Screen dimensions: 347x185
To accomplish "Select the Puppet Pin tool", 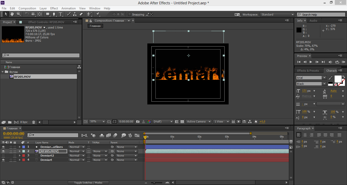I will (98, 14).
